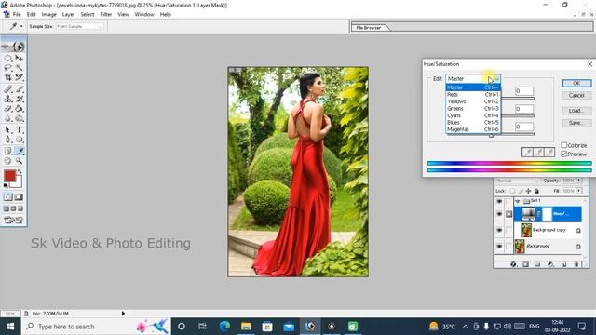Select the Paint Bucket tool

click(x=19, y=109)
